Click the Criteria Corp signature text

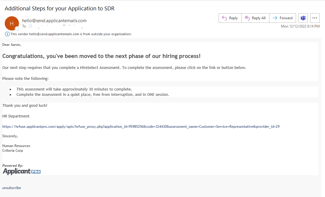(13, 151)
